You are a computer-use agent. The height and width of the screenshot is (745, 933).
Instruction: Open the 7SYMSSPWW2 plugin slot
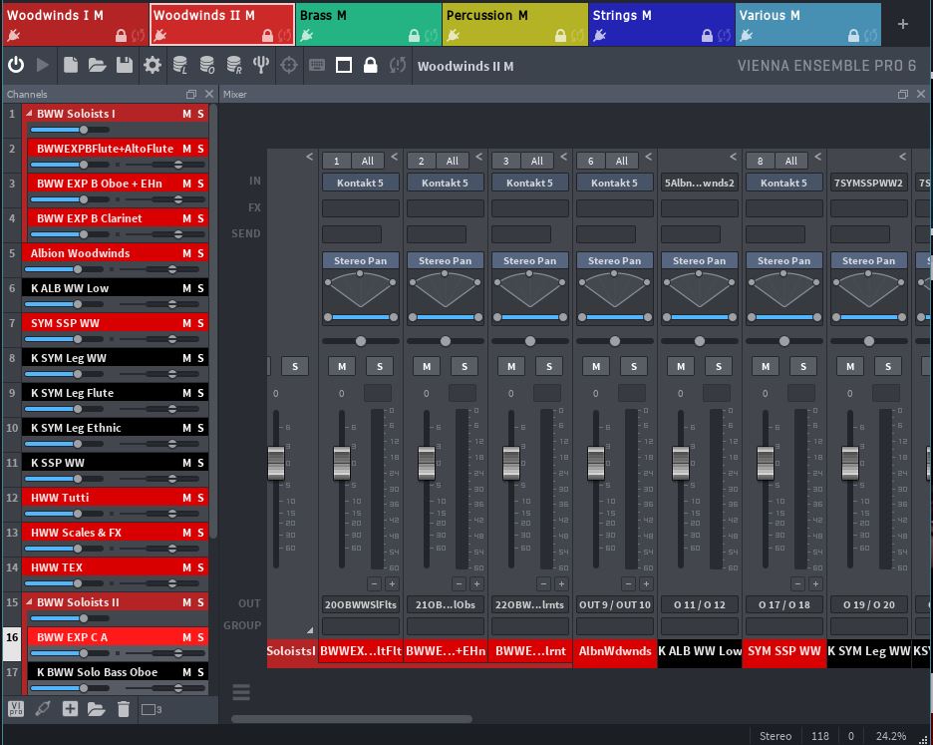[869, 183]
